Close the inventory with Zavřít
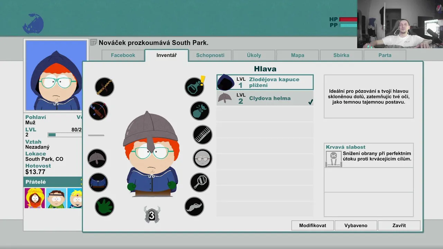This screenshot has width=443, height=249. (399, 225)
